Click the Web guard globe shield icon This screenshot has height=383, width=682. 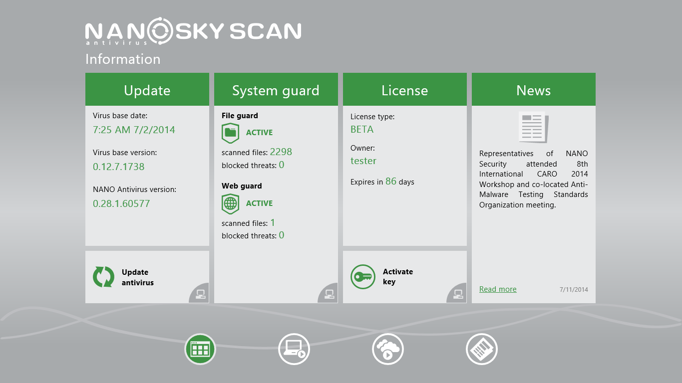(x=230, y=203)
